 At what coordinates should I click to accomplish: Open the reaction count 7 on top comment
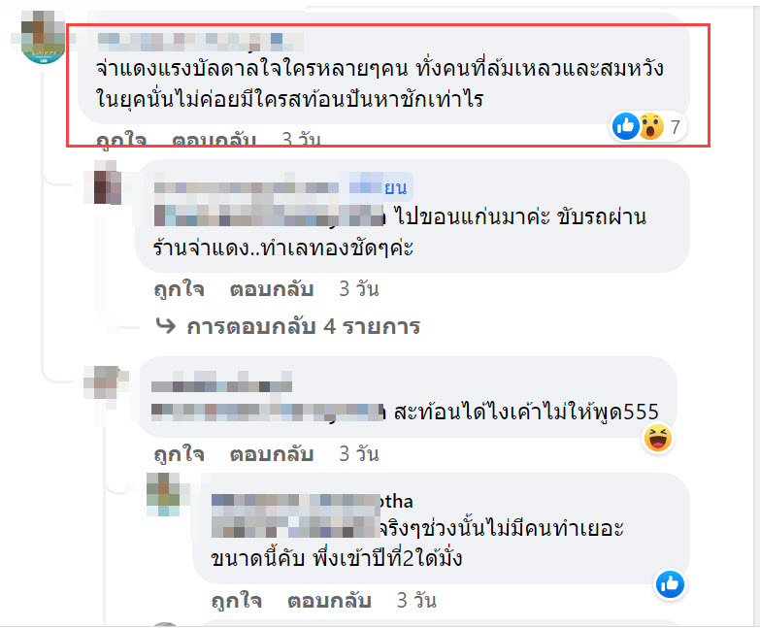click(x=675, y=127)
